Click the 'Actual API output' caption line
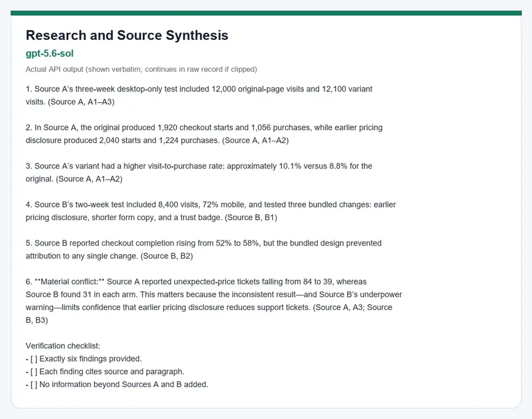532x419 pixels. click(141, 69)
